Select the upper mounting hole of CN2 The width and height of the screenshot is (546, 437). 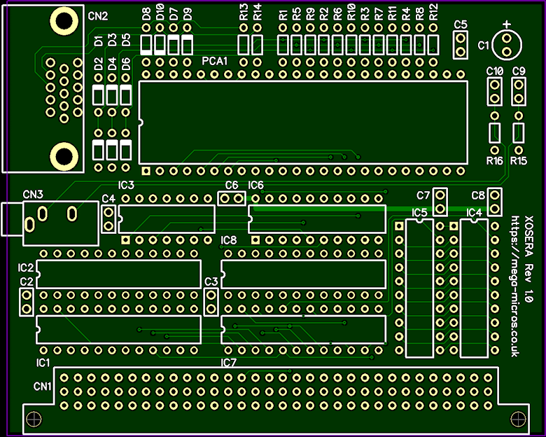64,21
